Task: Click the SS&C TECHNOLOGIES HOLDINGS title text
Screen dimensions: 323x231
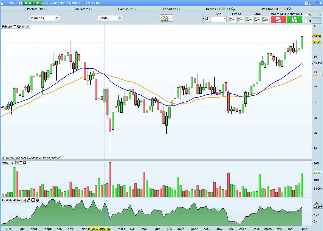Action: (82, 3)
